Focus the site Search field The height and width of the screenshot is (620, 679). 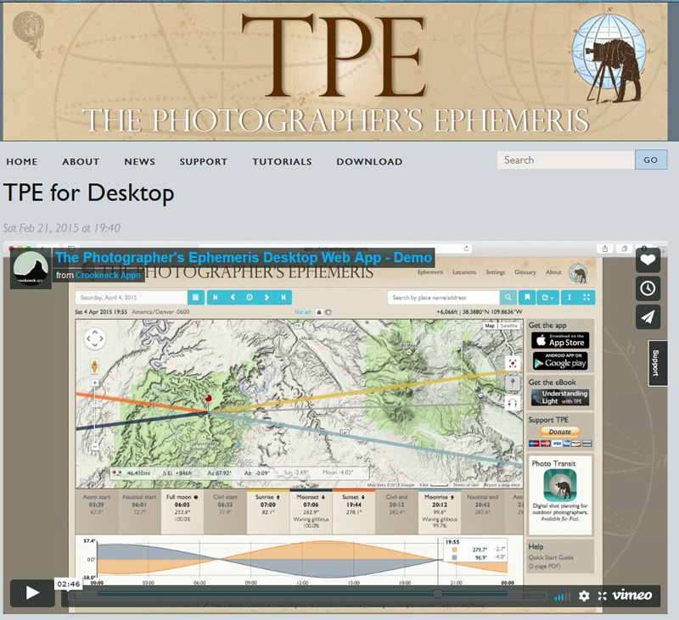[566, 160]
